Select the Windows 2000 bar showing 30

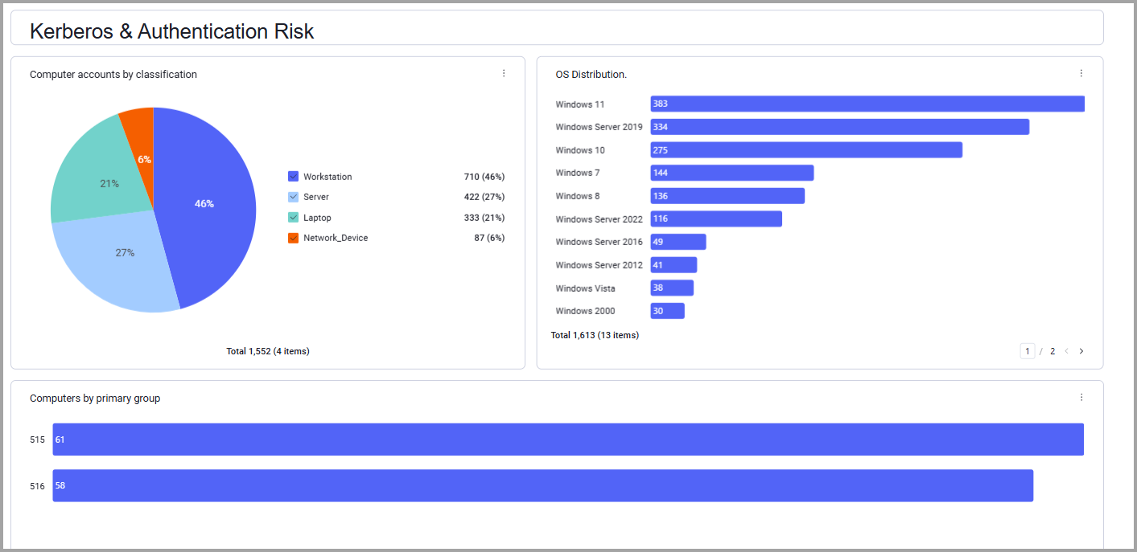(668, 311)
